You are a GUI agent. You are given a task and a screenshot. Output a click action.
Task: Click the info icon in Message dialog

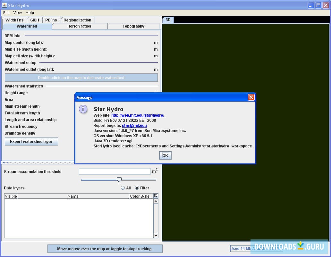pos(83,109)
